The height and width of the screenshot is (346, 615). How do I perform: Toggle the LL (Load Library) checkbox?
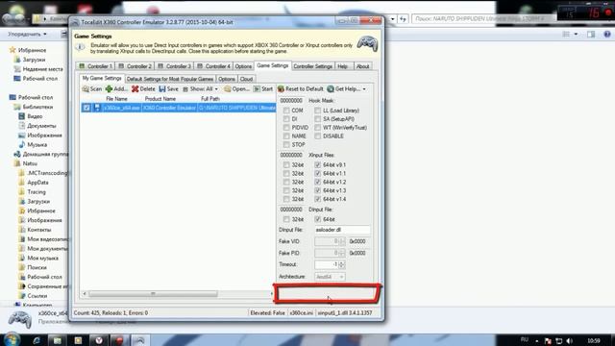[x=317, y=111]
